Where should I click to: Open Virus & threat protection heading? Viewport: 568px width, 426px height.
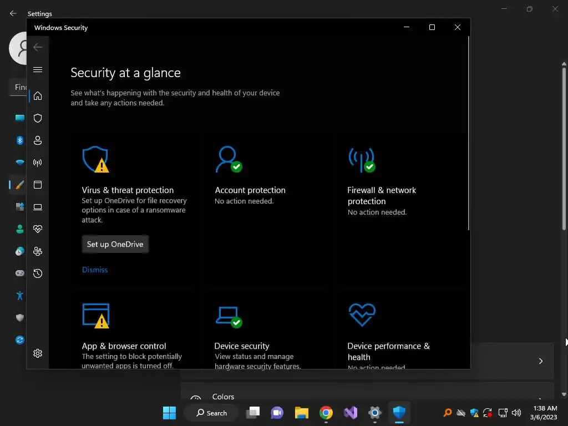coord(128,190)
